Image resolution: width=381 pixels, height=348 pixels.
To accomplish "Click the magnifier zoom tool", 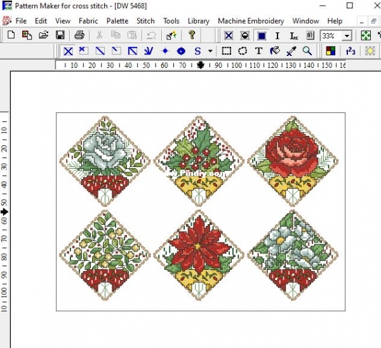I will tap(307, 51).
